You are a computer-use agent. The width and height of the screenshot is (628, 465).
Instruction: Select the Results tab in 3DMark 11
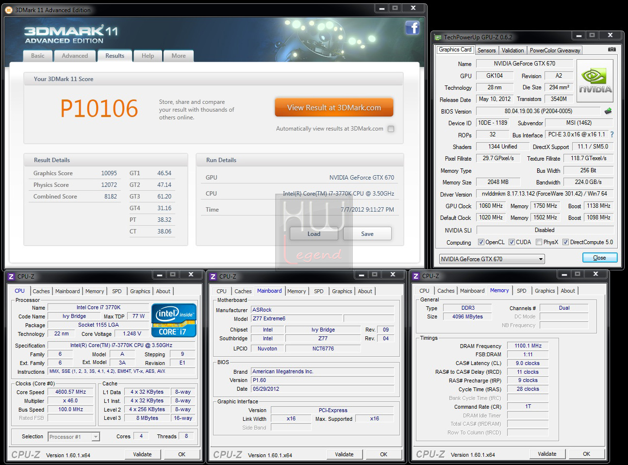[x=115, y=56]
